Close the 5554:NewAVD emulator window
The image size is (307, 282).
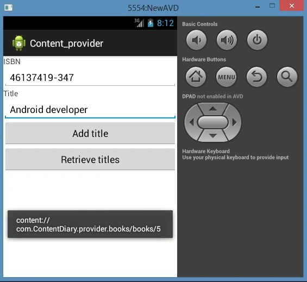[292, 5]
